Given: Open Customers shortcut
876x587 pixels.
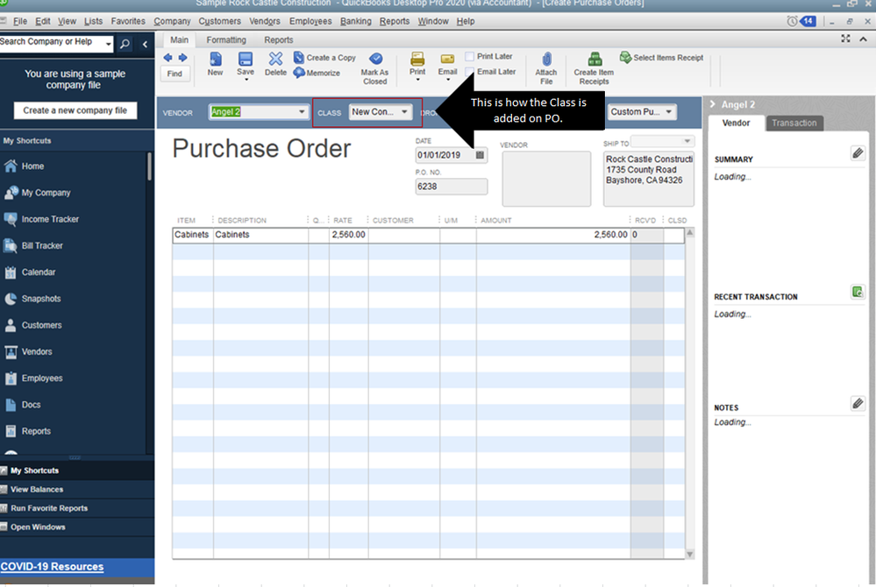Looking at the screenshot, I should 41,325.
